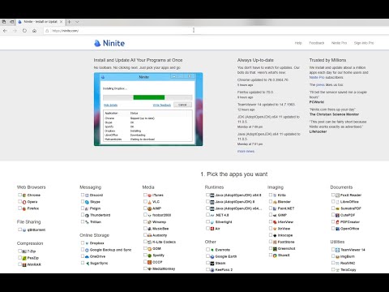The height and width of the screenshot is (292, 389).
Task: Click the Dropbox app icon
Action: 87,243
